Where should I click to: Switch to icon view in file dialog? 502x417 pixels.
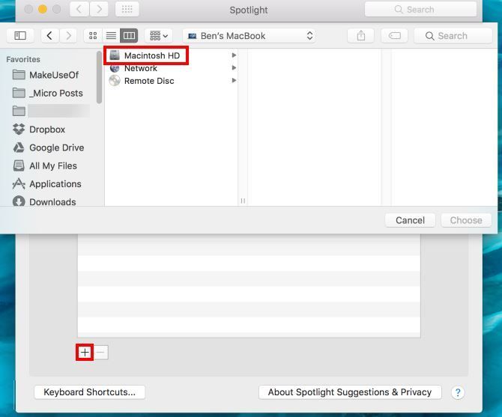click(93, 36)
